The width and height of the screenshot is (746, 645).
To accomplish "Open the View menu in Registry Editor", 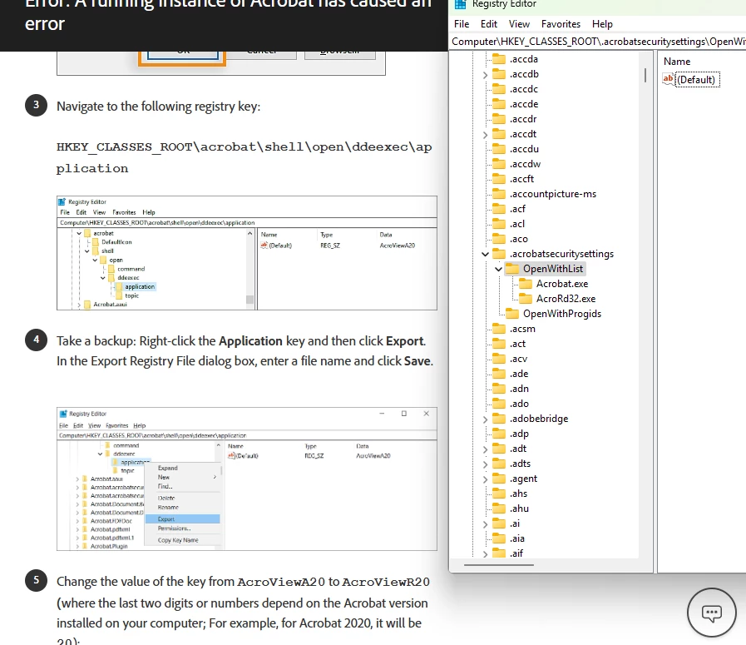I will [x=519, y=24].
